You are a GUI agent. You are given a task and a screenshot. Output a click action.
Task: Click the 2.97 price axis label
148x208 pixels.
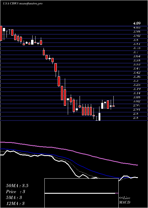pyautogui.click(x=137, y=105)
